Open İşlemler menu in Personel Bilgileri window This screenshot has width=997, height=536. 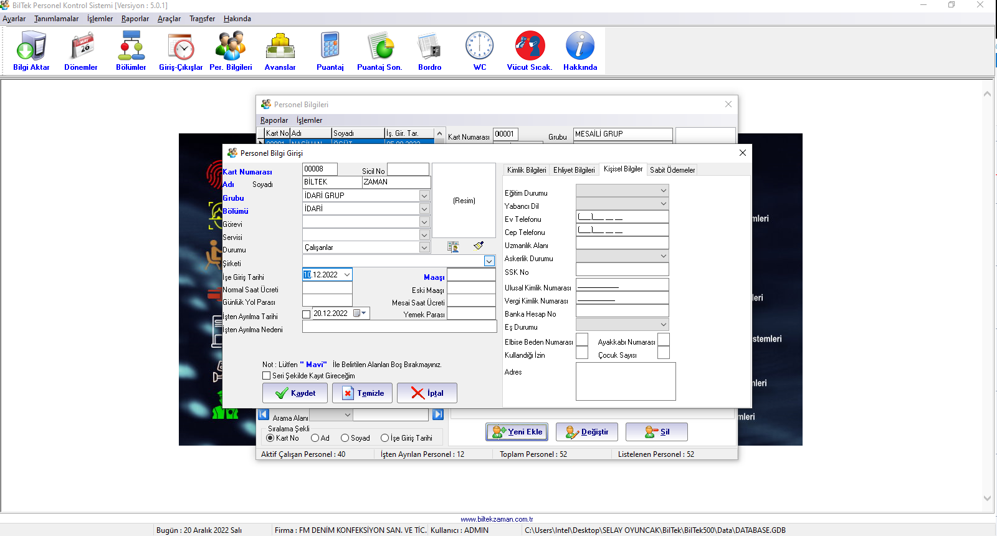point(309,120)
